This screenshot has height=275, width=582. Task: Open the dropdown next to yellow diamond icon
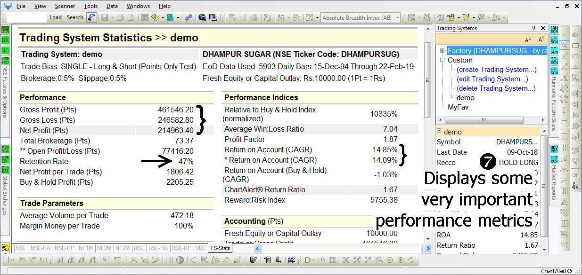163,17
